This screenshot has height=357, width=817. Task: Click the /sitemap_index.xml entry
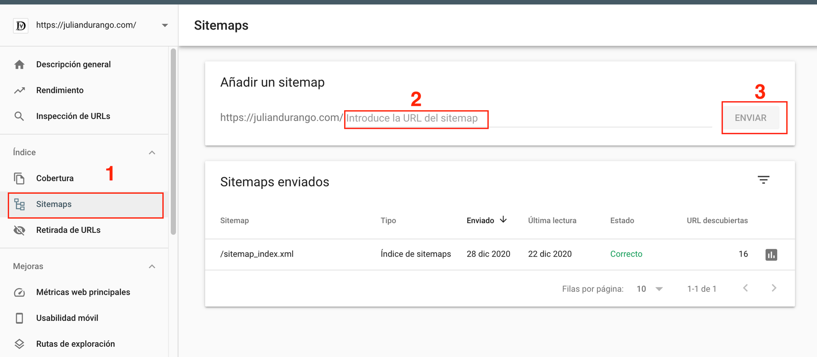click(x=257, y=254)
